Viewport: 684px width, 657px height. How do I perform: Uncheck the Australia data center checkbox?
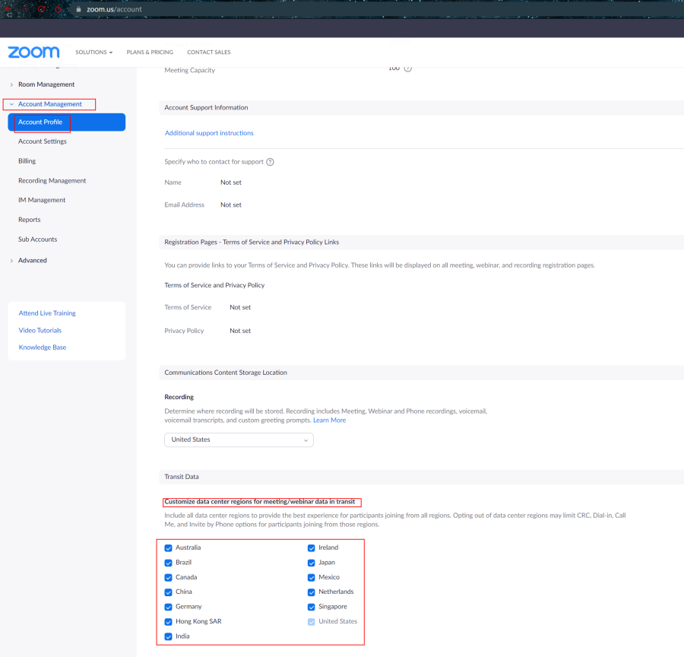[169, 547]
